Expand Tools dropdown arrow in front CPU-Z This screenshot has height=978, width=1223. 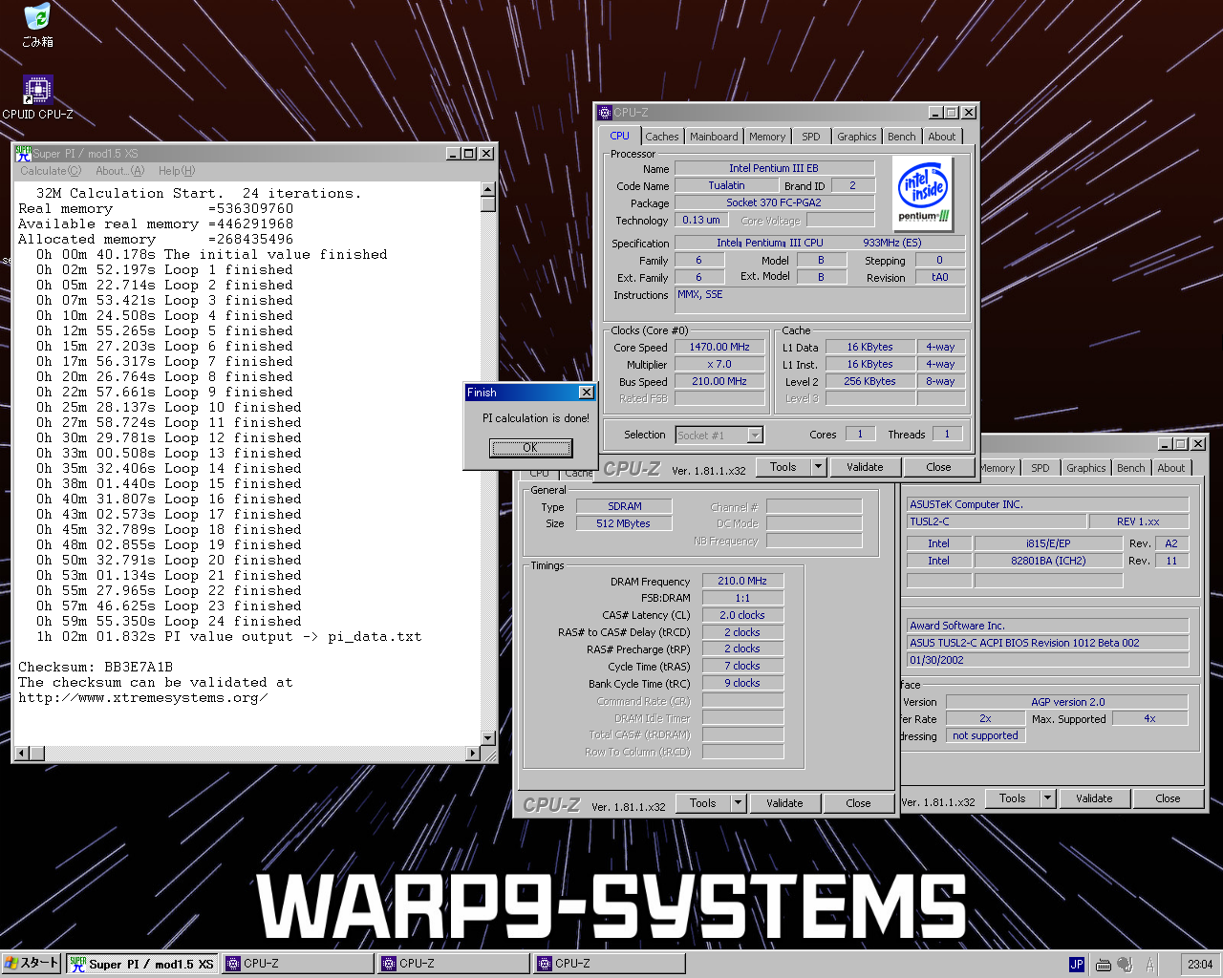coord(819,467)
